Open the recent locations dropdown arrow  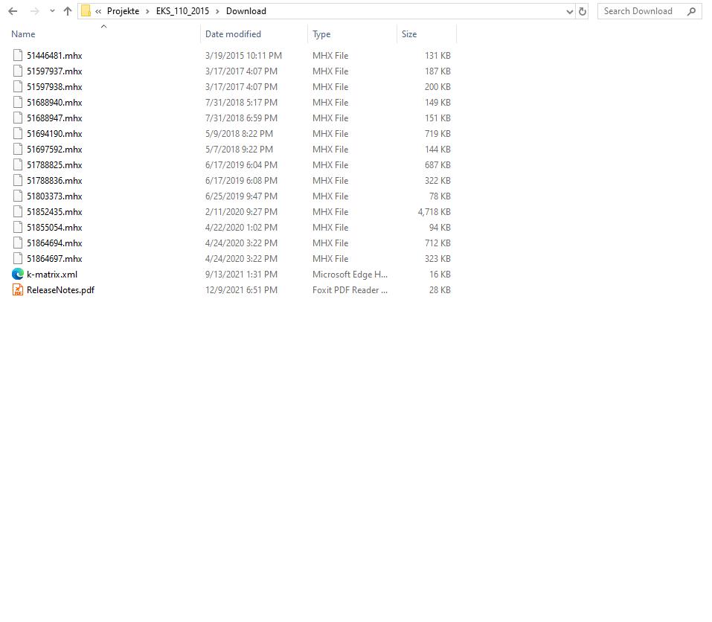tap(52, 11)
